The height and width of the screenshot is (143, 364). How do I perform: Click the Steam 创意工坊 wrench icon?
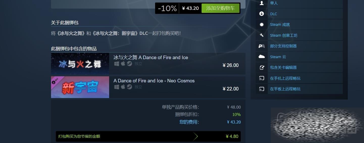click(262, 35)
